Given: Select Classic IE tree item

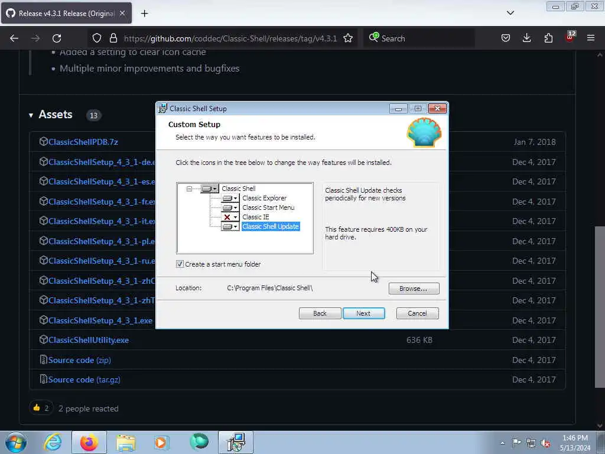Looking at the screenshot, I should pyautogui.click(x=255, y=217).
